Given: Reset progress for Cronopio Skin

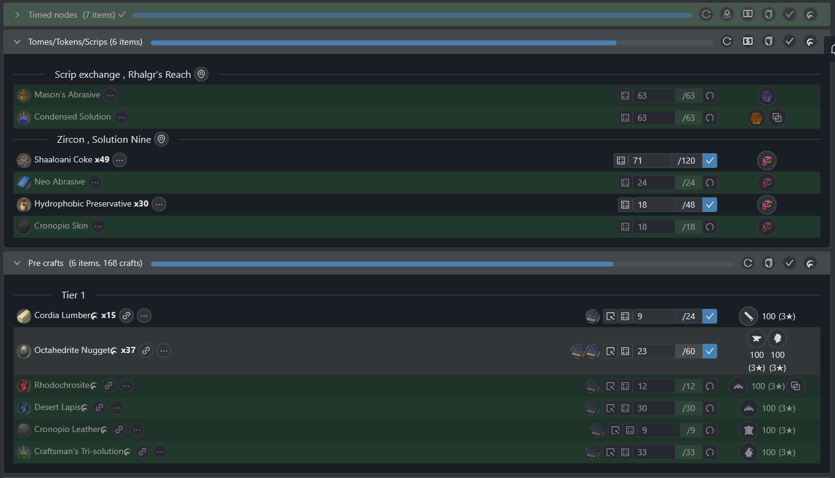Looking at the screenshot, I should (x=710, y=227).
